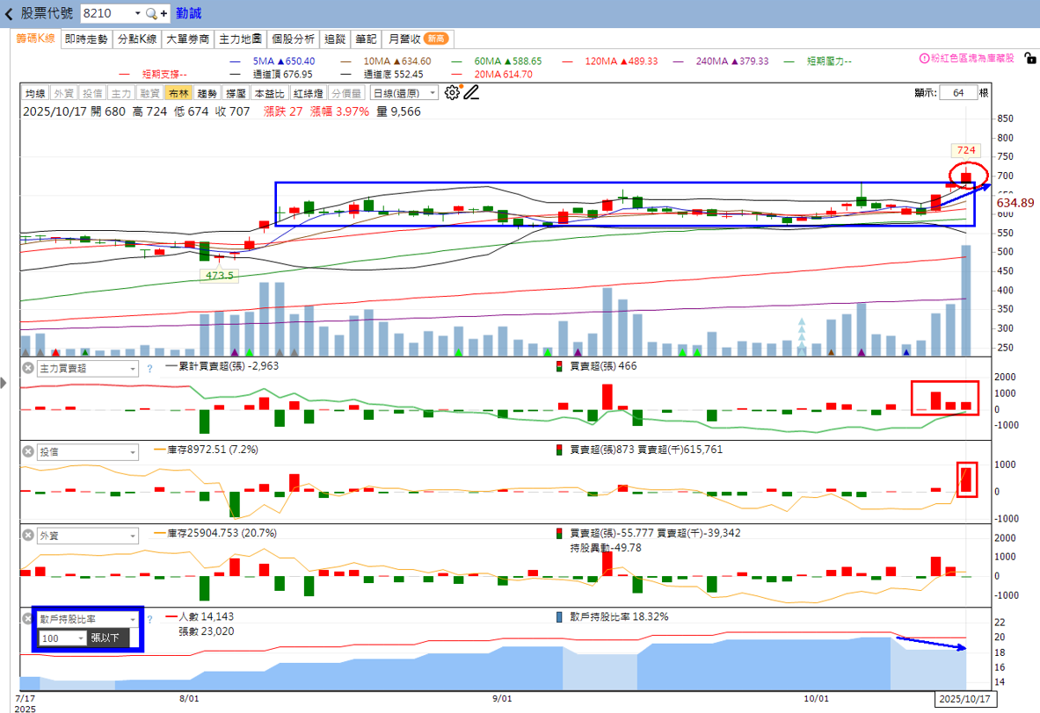Screen dimensions: 1040x713
Task: Close the 投信 indicator panel
Action: [x=28, y=451]
